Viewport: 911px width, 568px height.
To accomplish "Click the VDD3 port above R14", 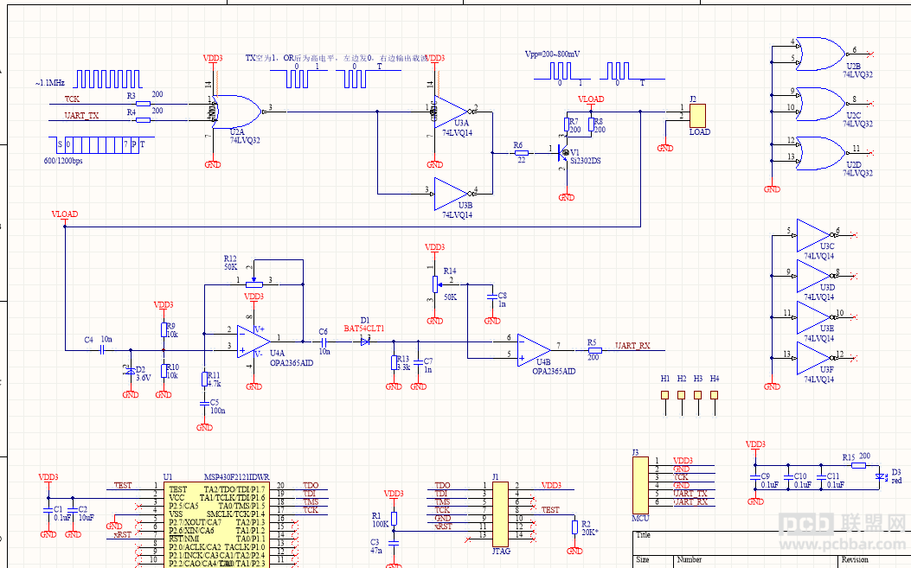I will click(x=434, y=249).
